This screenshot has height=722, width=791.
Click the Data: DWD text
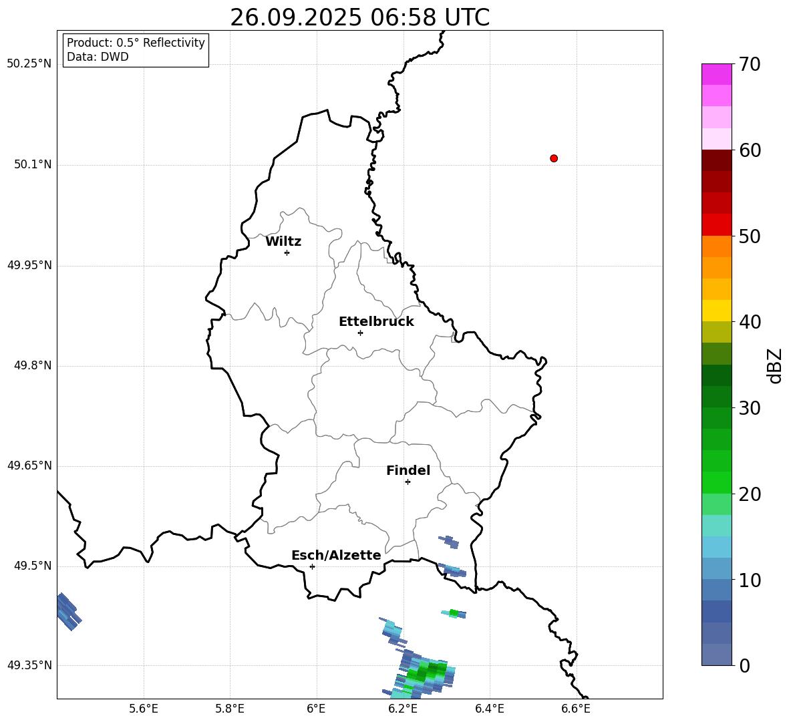pyautogui.click(x=98, y=57)
